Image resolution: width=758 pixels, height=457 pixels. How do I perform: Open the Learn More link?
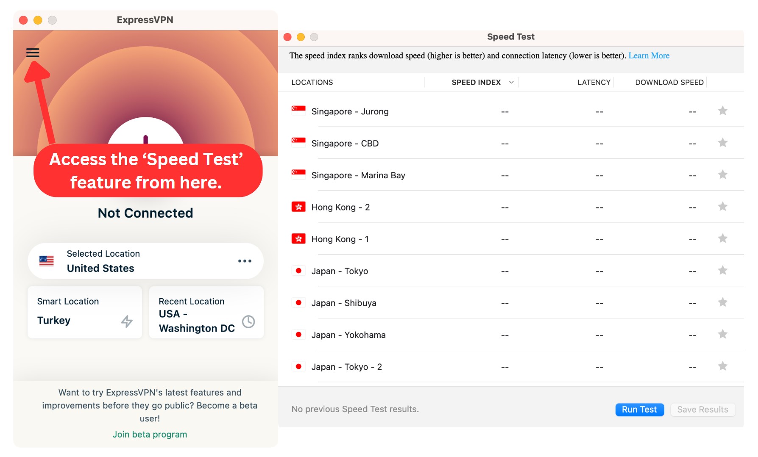[649, 55]
